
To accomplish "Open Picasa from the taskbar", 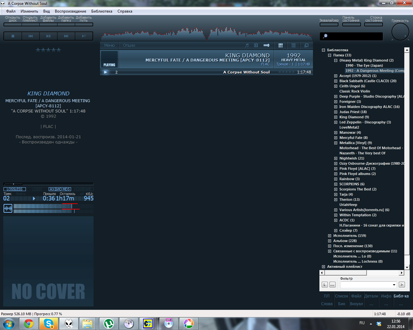I will [188, 324].
